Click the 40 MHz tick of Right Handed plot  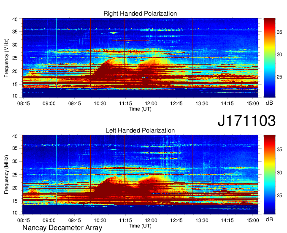click(x=15, y=19)
